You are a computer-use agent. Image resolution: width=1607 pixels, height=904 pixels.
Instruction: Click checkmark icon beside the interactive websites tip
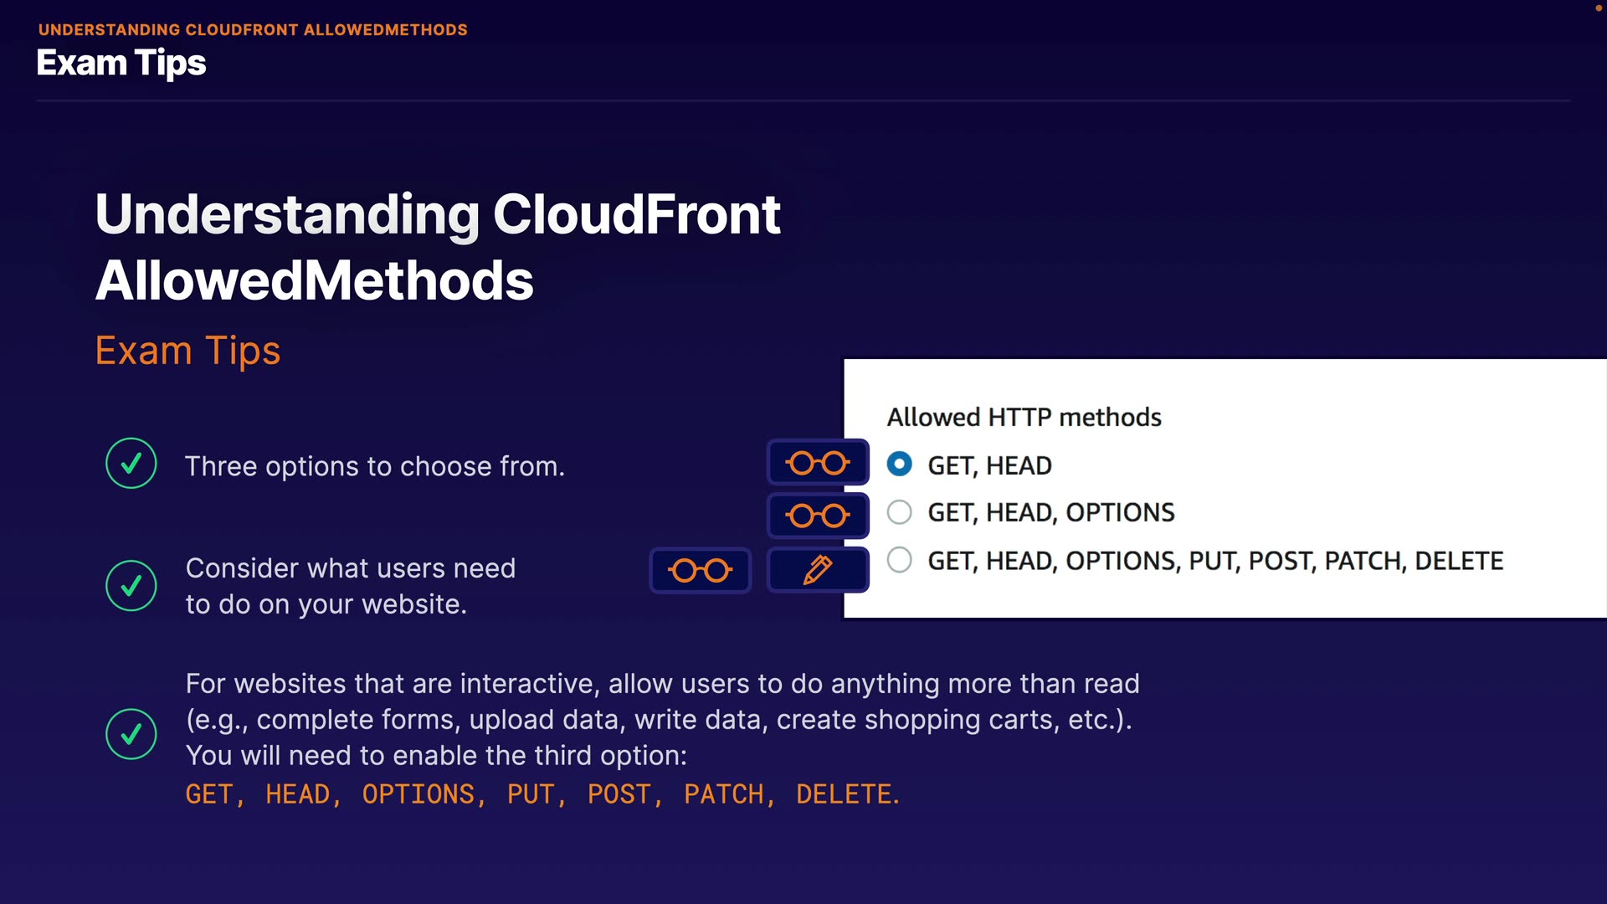pyautogui.click(x=131, y=734)
